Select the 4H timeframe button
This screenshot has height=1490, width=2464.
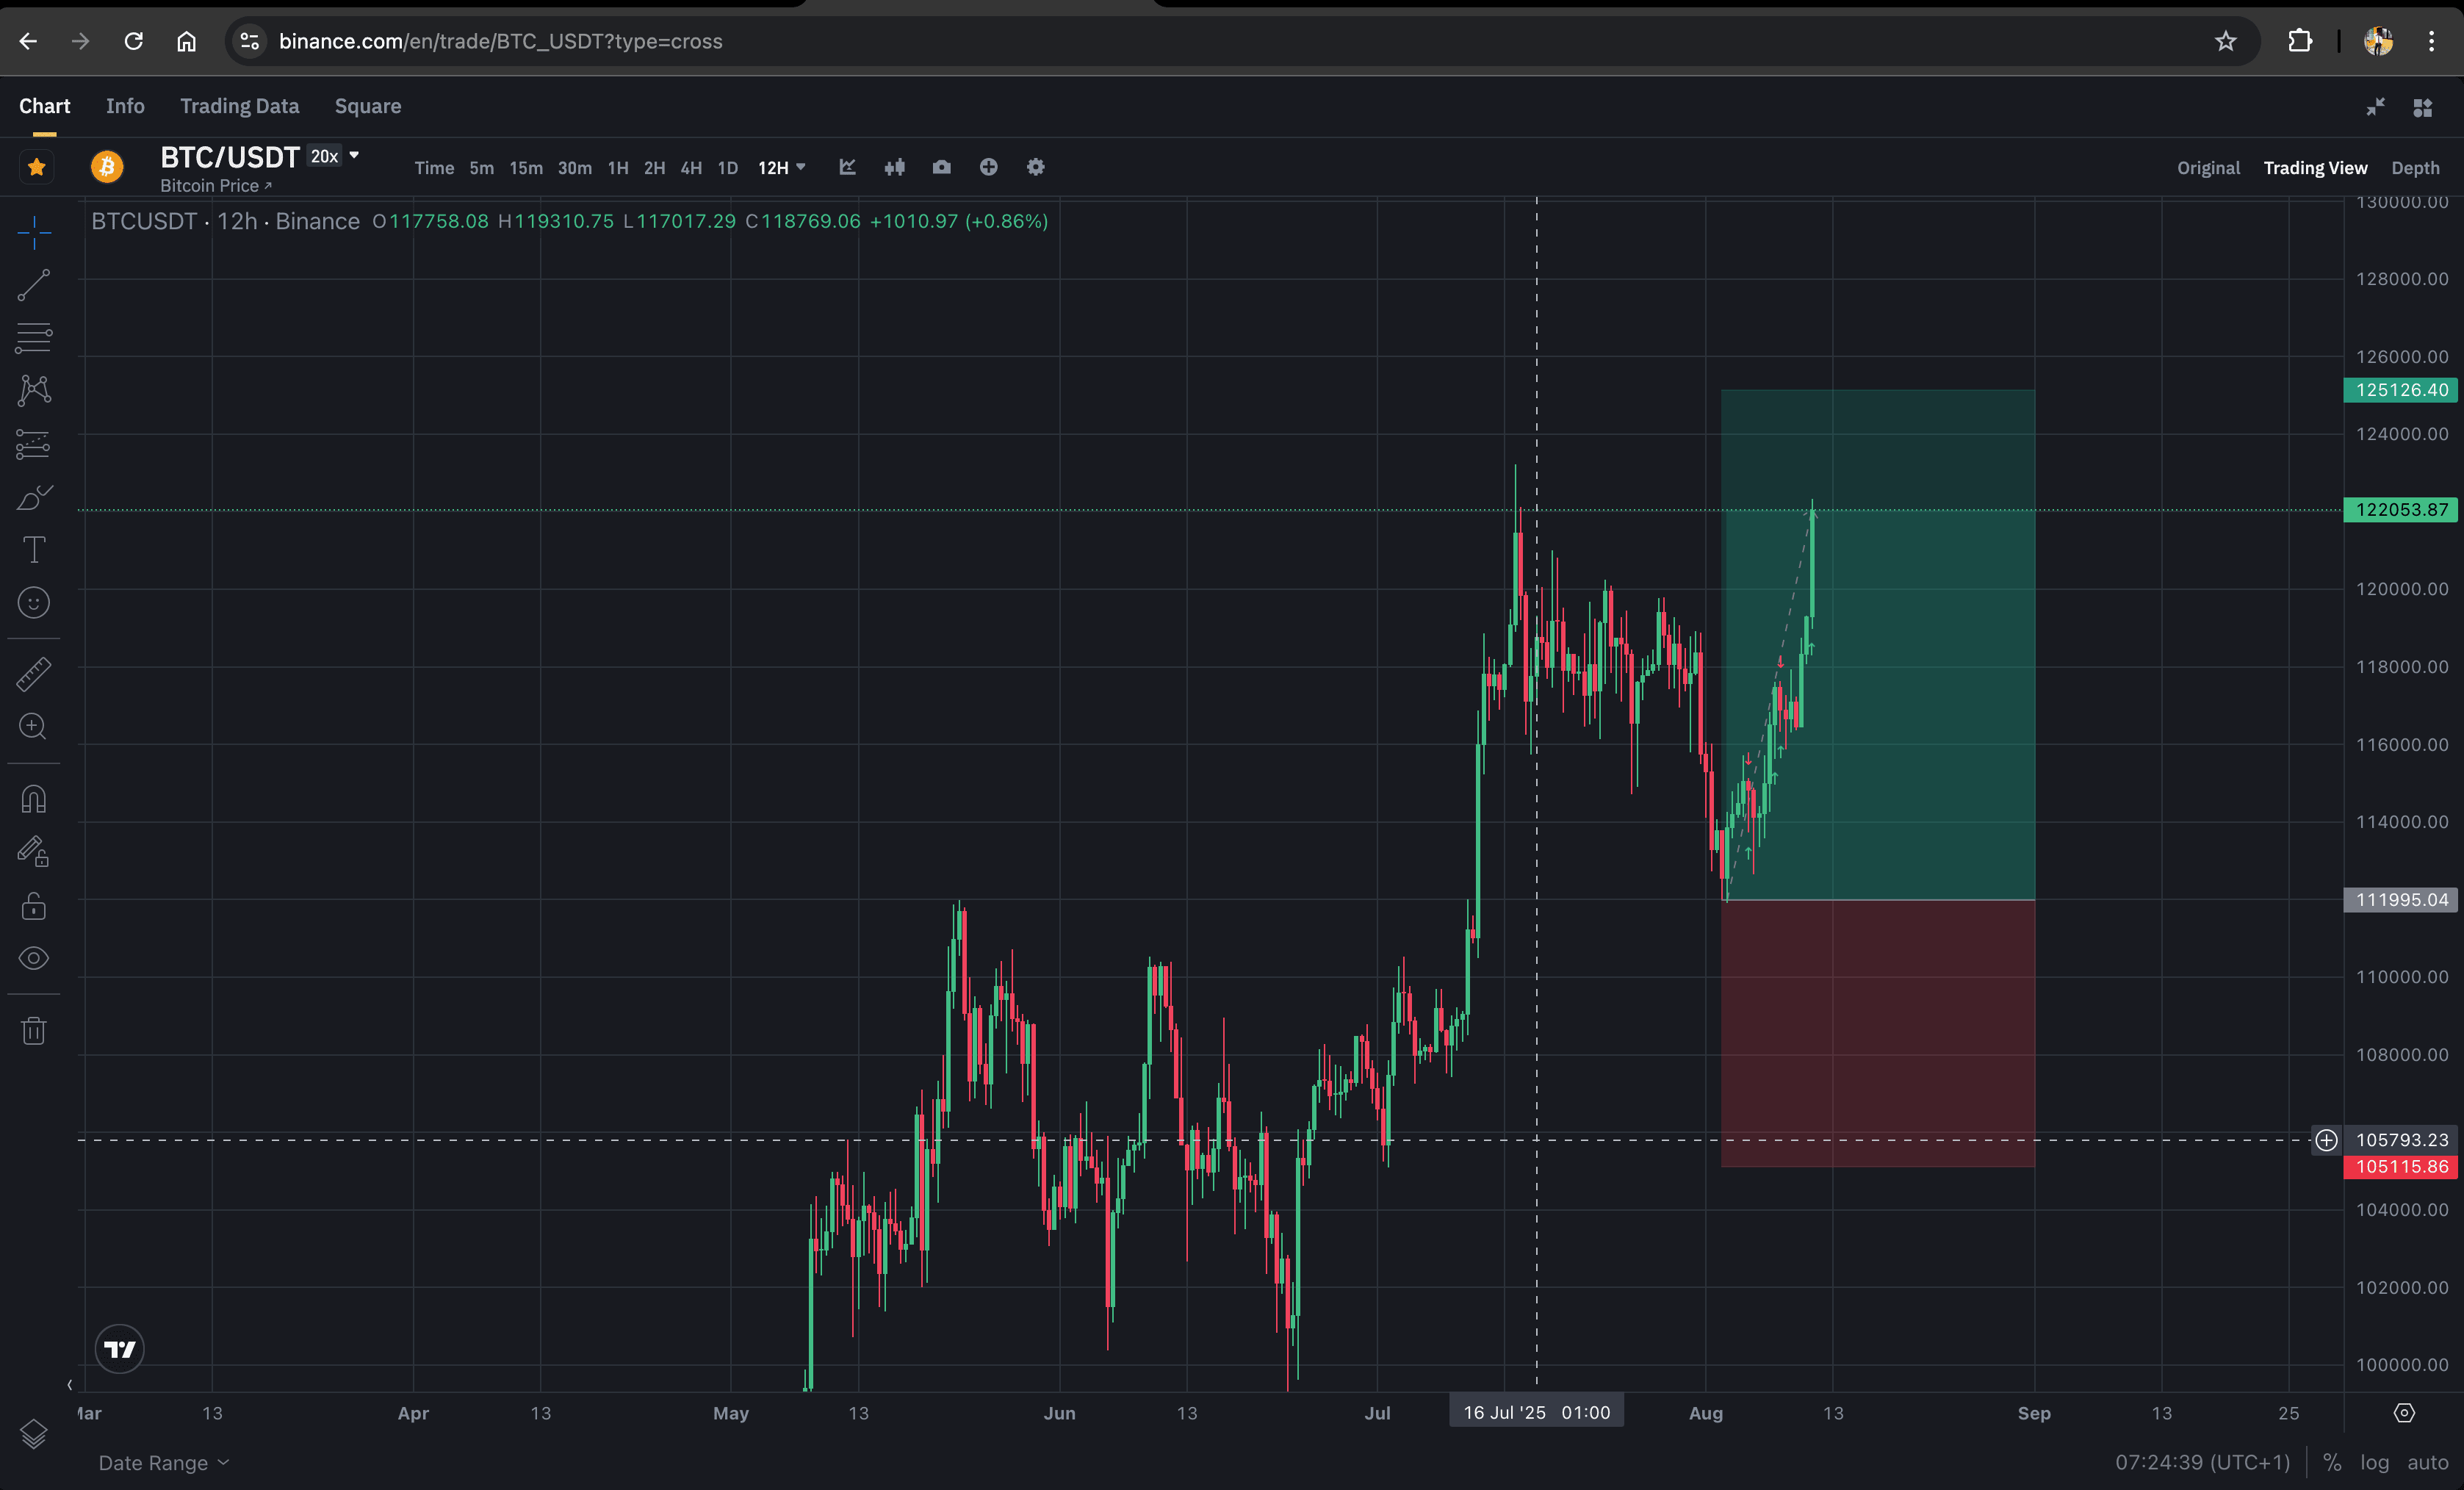point(690,168)
